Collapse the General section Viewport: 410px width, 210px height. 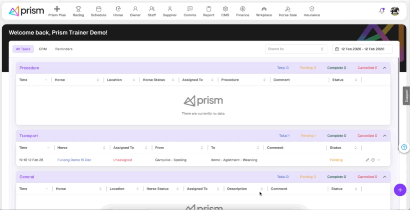[384, 177]
